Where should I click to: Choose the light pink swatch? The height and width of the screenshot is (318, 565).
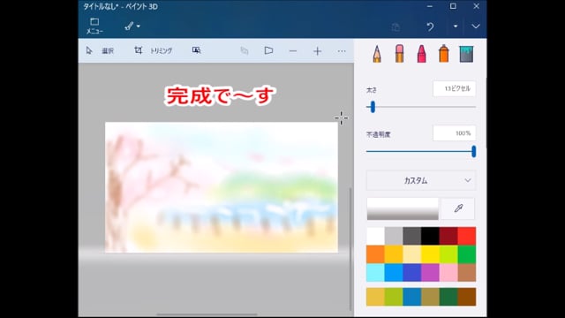(x=448, y=272)
